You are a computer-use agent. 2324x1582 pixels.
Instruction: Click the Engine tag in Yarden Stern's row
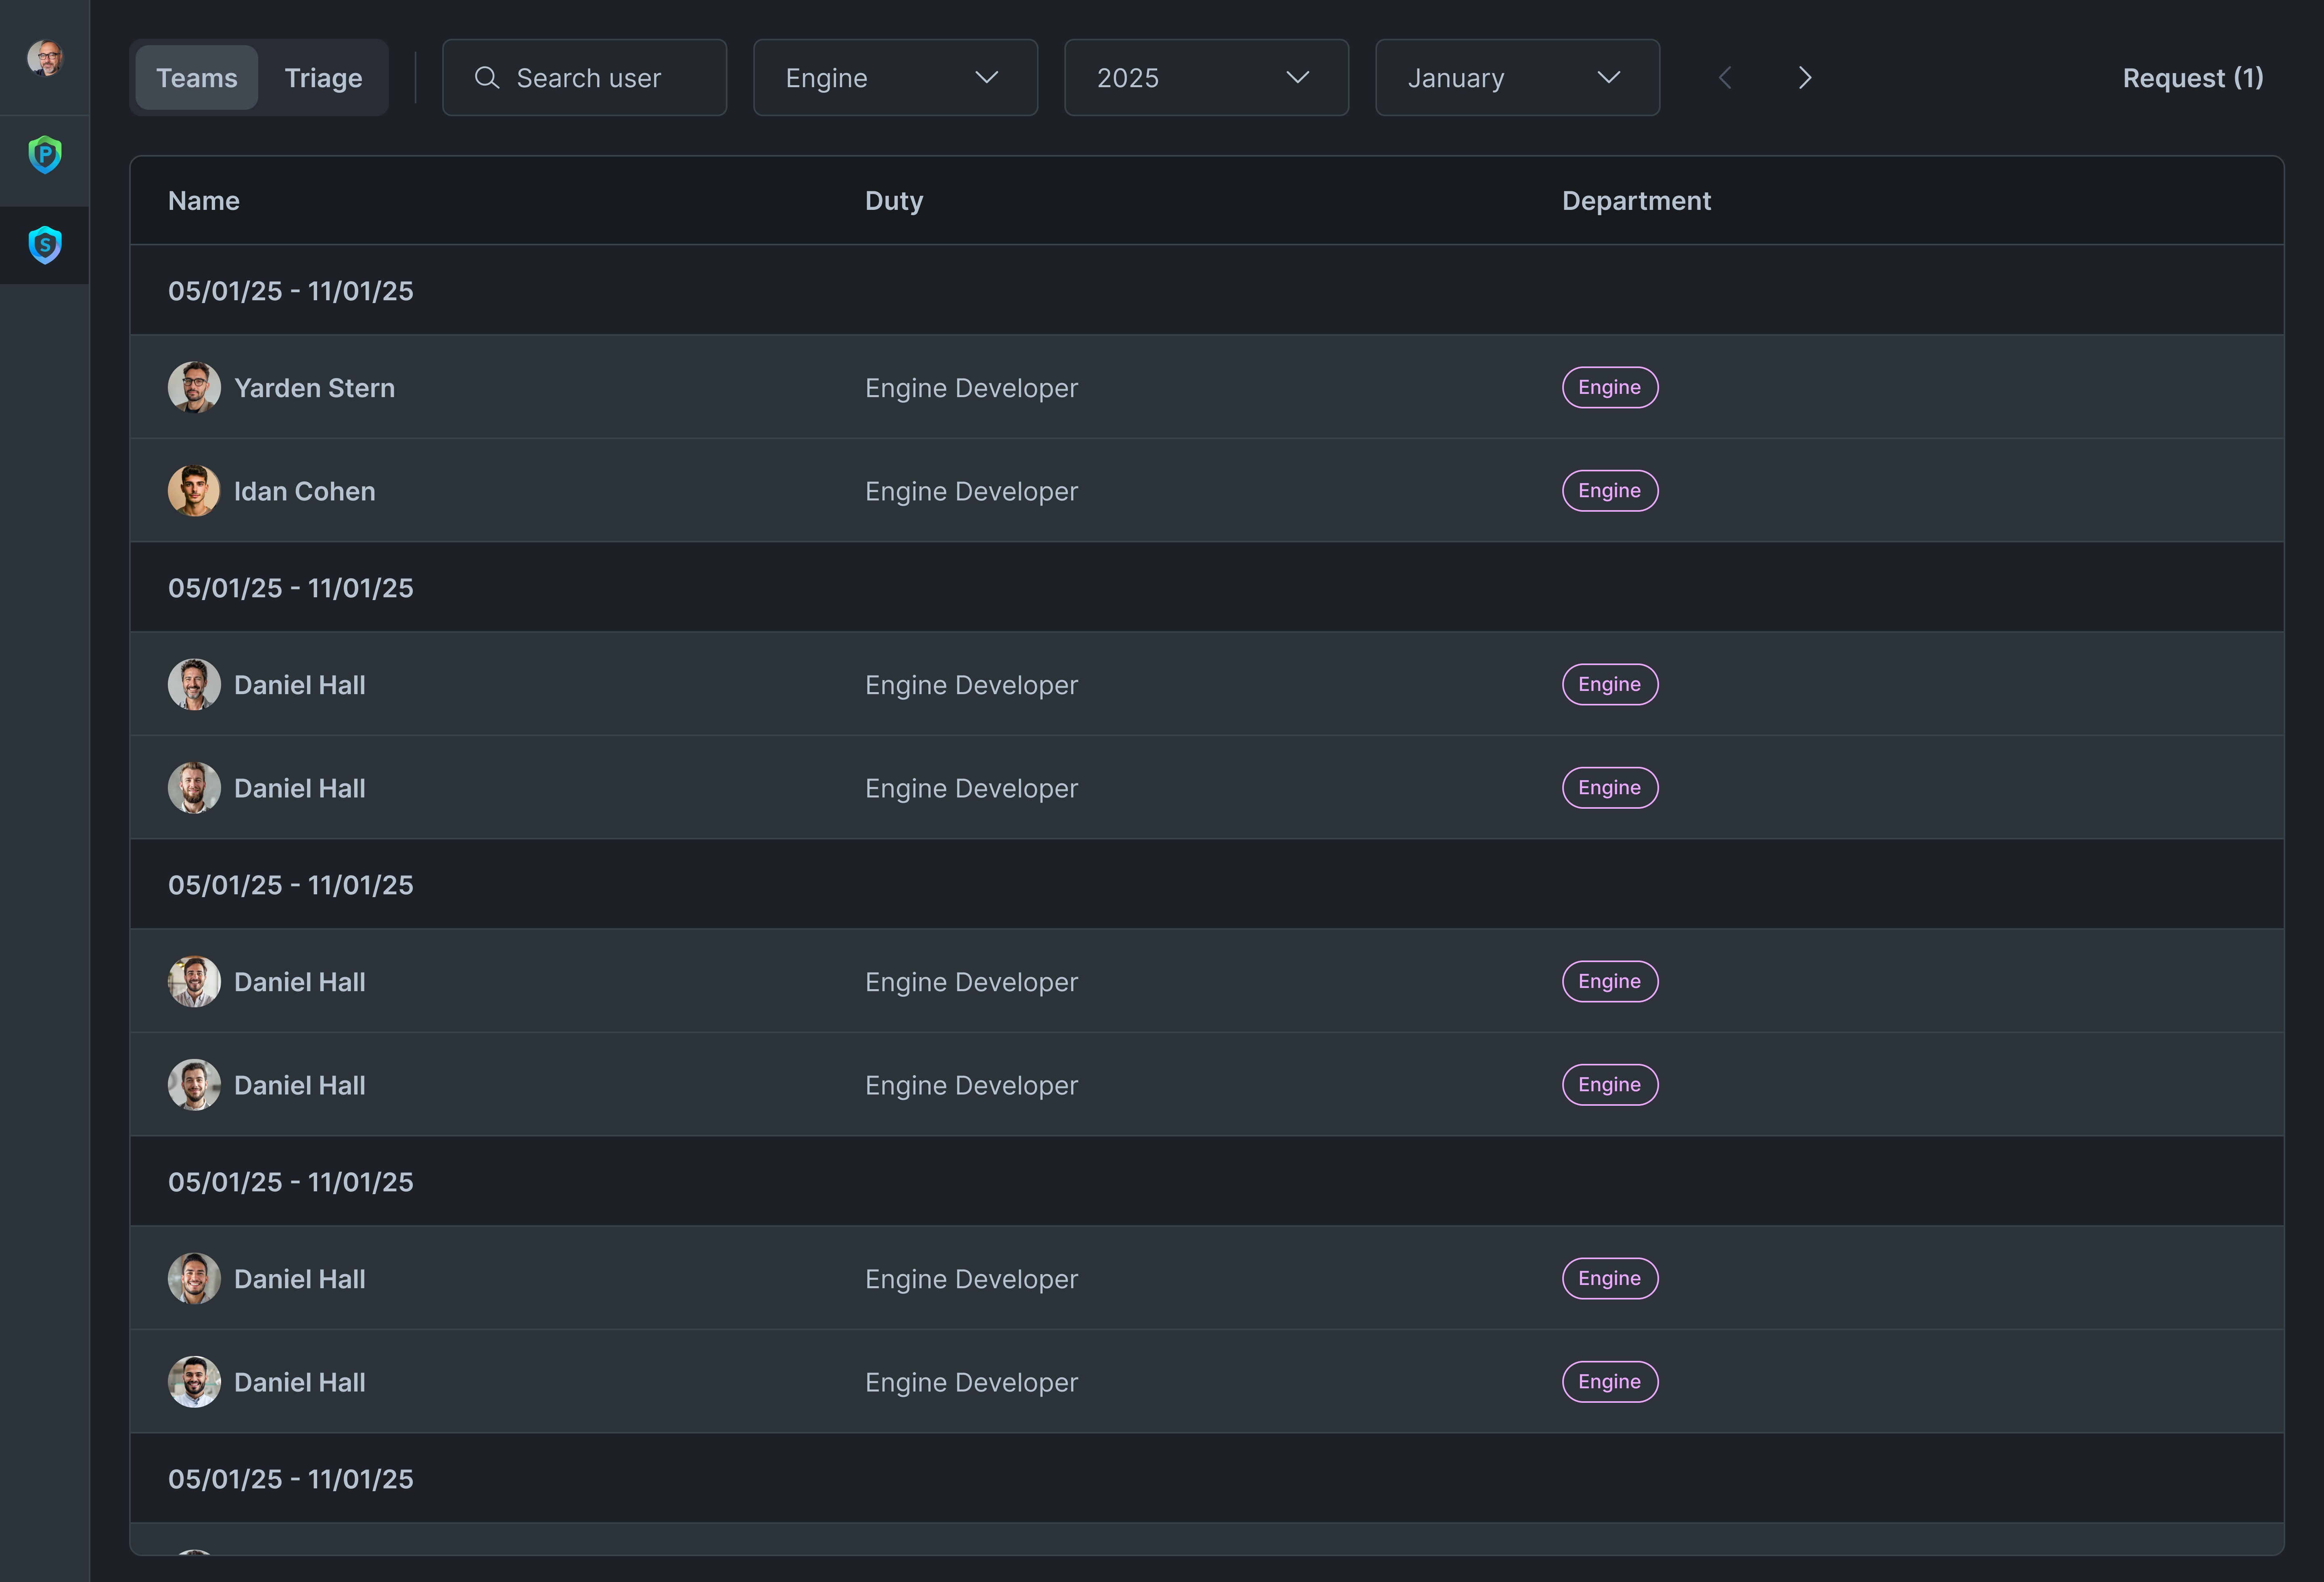tap(1610, 387)
